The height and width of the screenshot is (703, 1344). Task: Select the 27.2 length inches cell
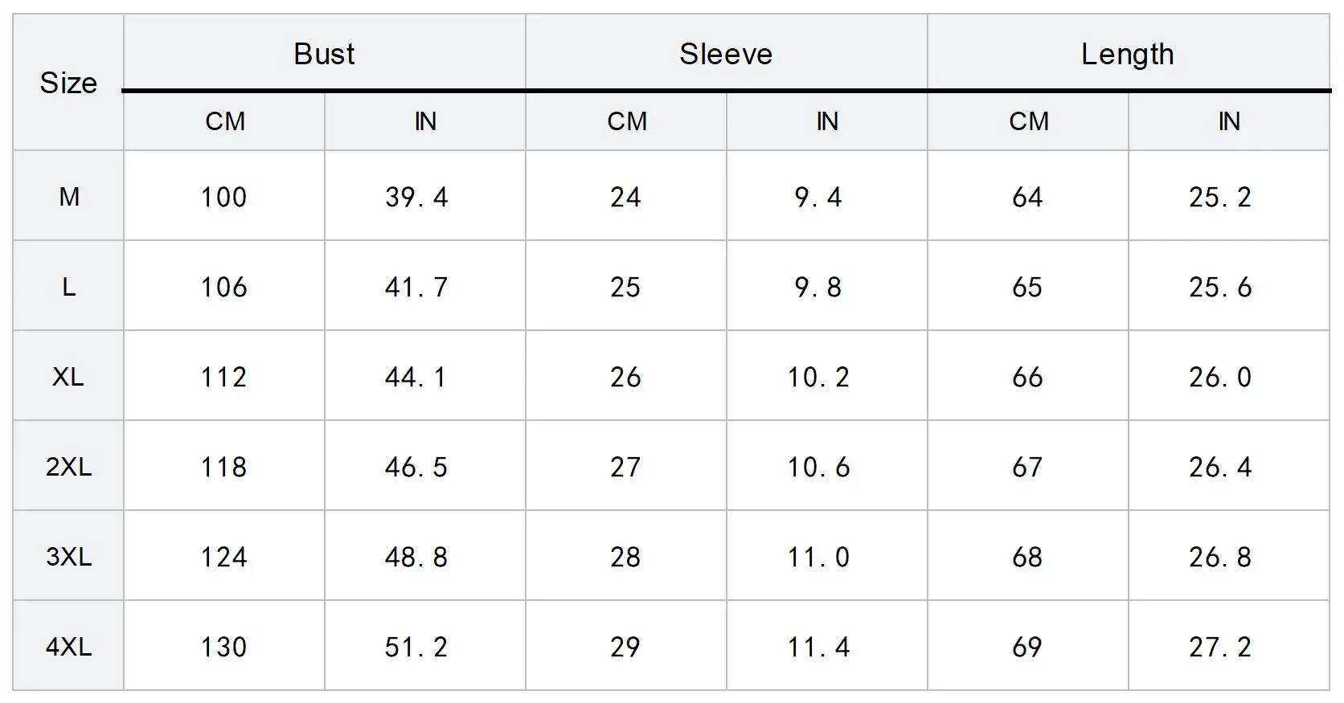pos(1220,647)
